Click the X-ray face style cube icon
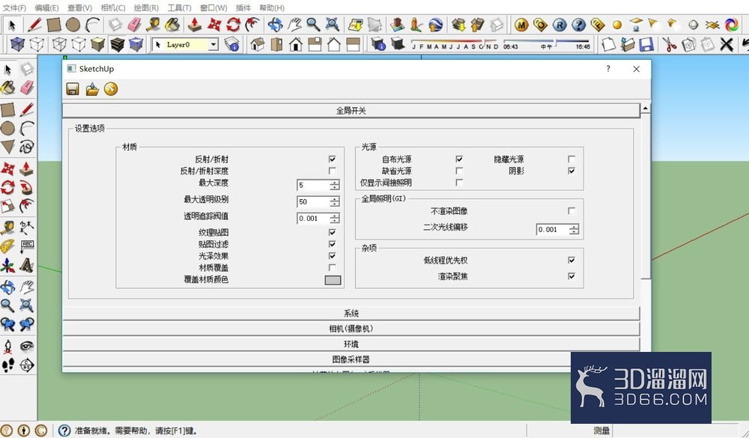 pyautogui.click(x=17, y=44)
